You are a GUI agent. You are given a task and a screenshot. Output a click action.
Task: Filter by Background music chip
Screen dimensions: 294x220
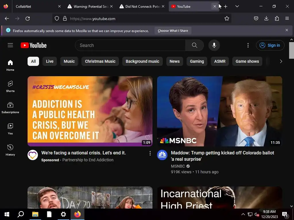click(142, 61)
